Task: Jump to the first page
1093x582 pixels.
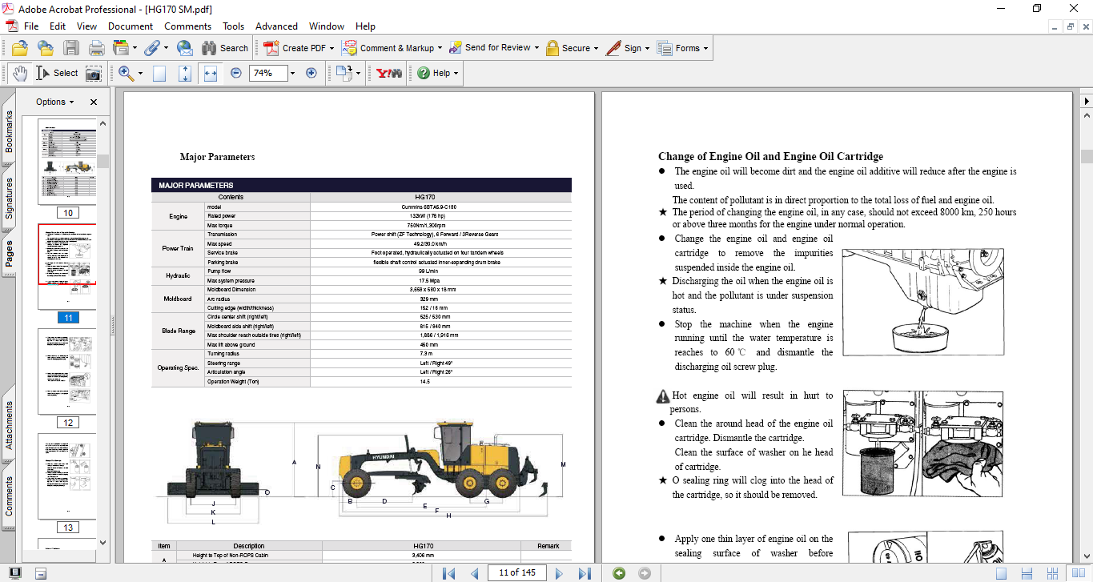Action: pos(448,573)
